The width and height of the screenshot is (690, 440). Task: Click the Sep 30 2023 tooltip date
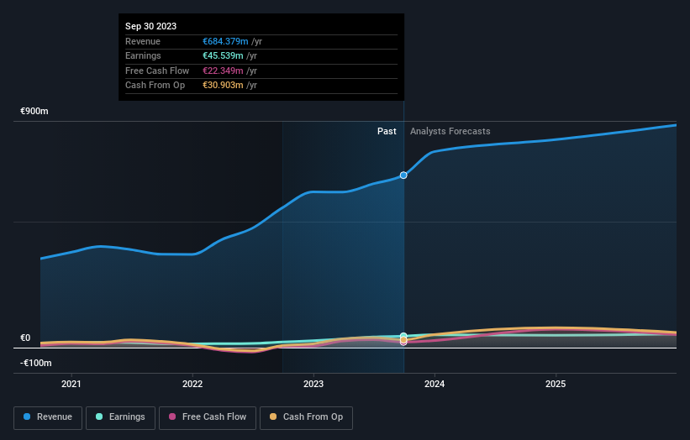coord(151,26)
